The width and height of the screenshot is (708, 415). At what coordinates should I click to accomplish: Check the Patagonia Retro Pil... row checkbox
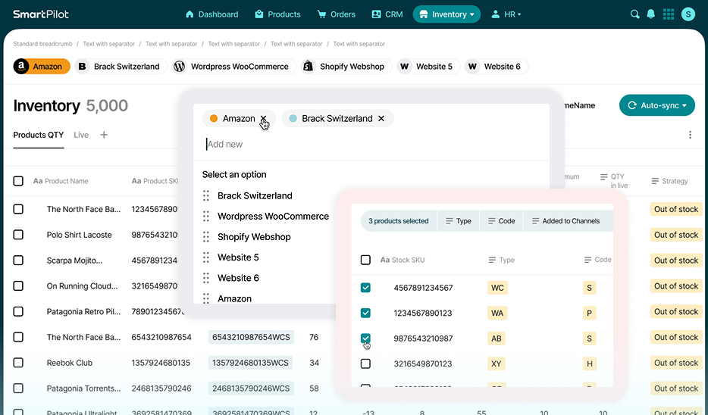tap(18, 311)
